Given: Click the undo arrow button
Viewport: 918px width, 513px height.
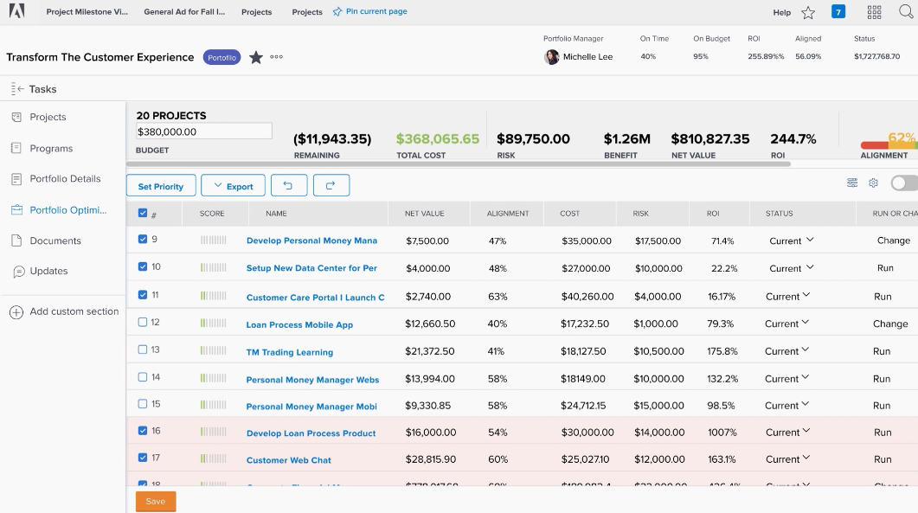Looking at the screenshot, I should 289,186.
